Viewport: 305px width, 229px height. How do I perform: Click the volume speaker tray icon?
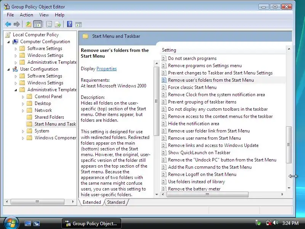pyautogui.click(x=275, y=223)
